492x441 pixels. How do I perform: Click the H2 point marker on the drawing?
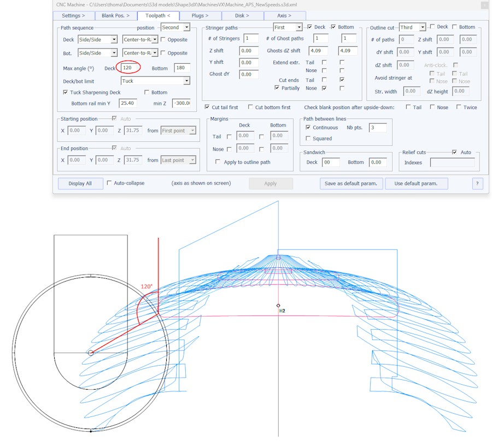click(278, 306)
